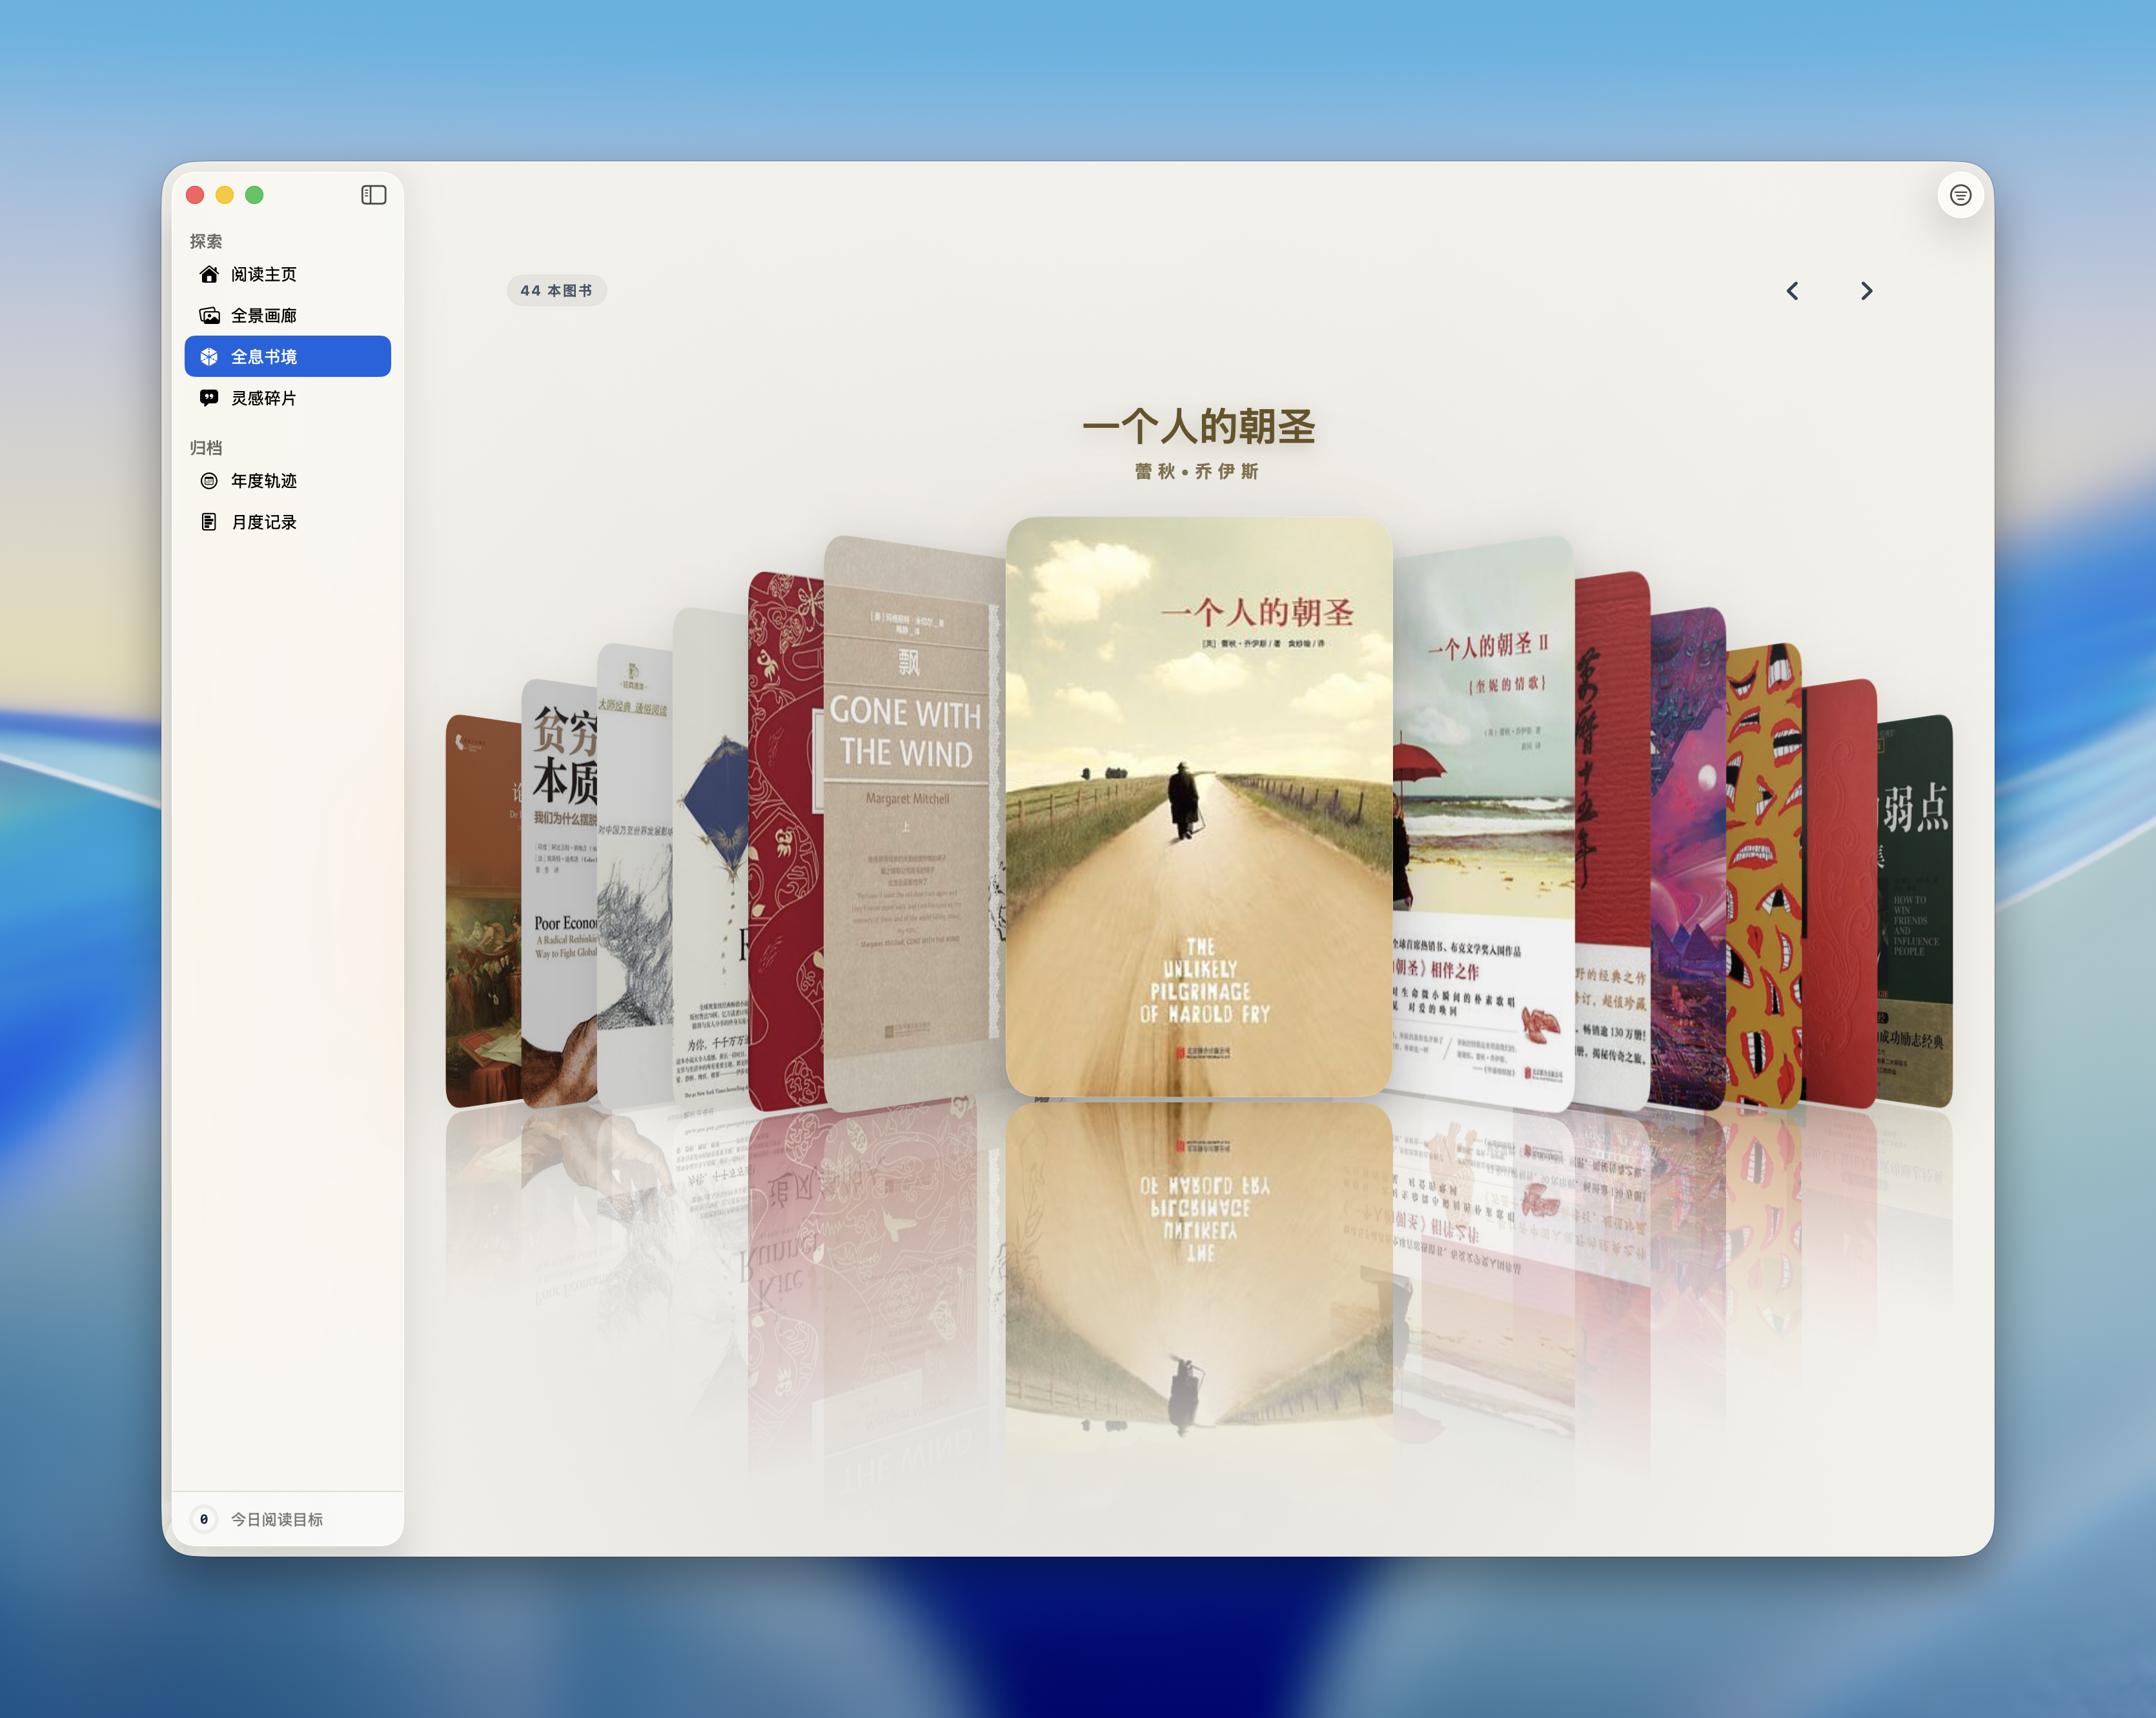Click the circle icon beside 年度轨迹
The width and height of the screenshot is (2156, 1718).
coord(209,481)
